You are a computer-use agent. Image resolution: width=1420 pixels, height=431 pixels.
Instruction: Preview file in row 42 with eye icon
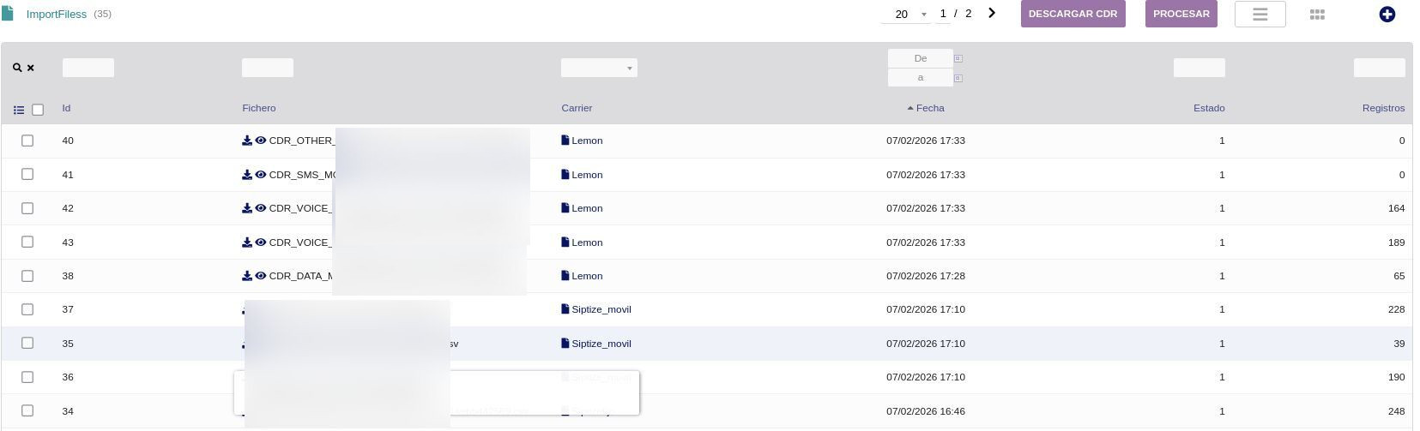point(261,208)
